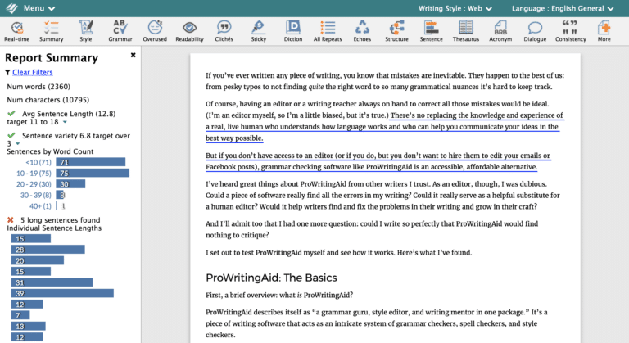
Task: Open the Diction report
Action: [293, 31]
